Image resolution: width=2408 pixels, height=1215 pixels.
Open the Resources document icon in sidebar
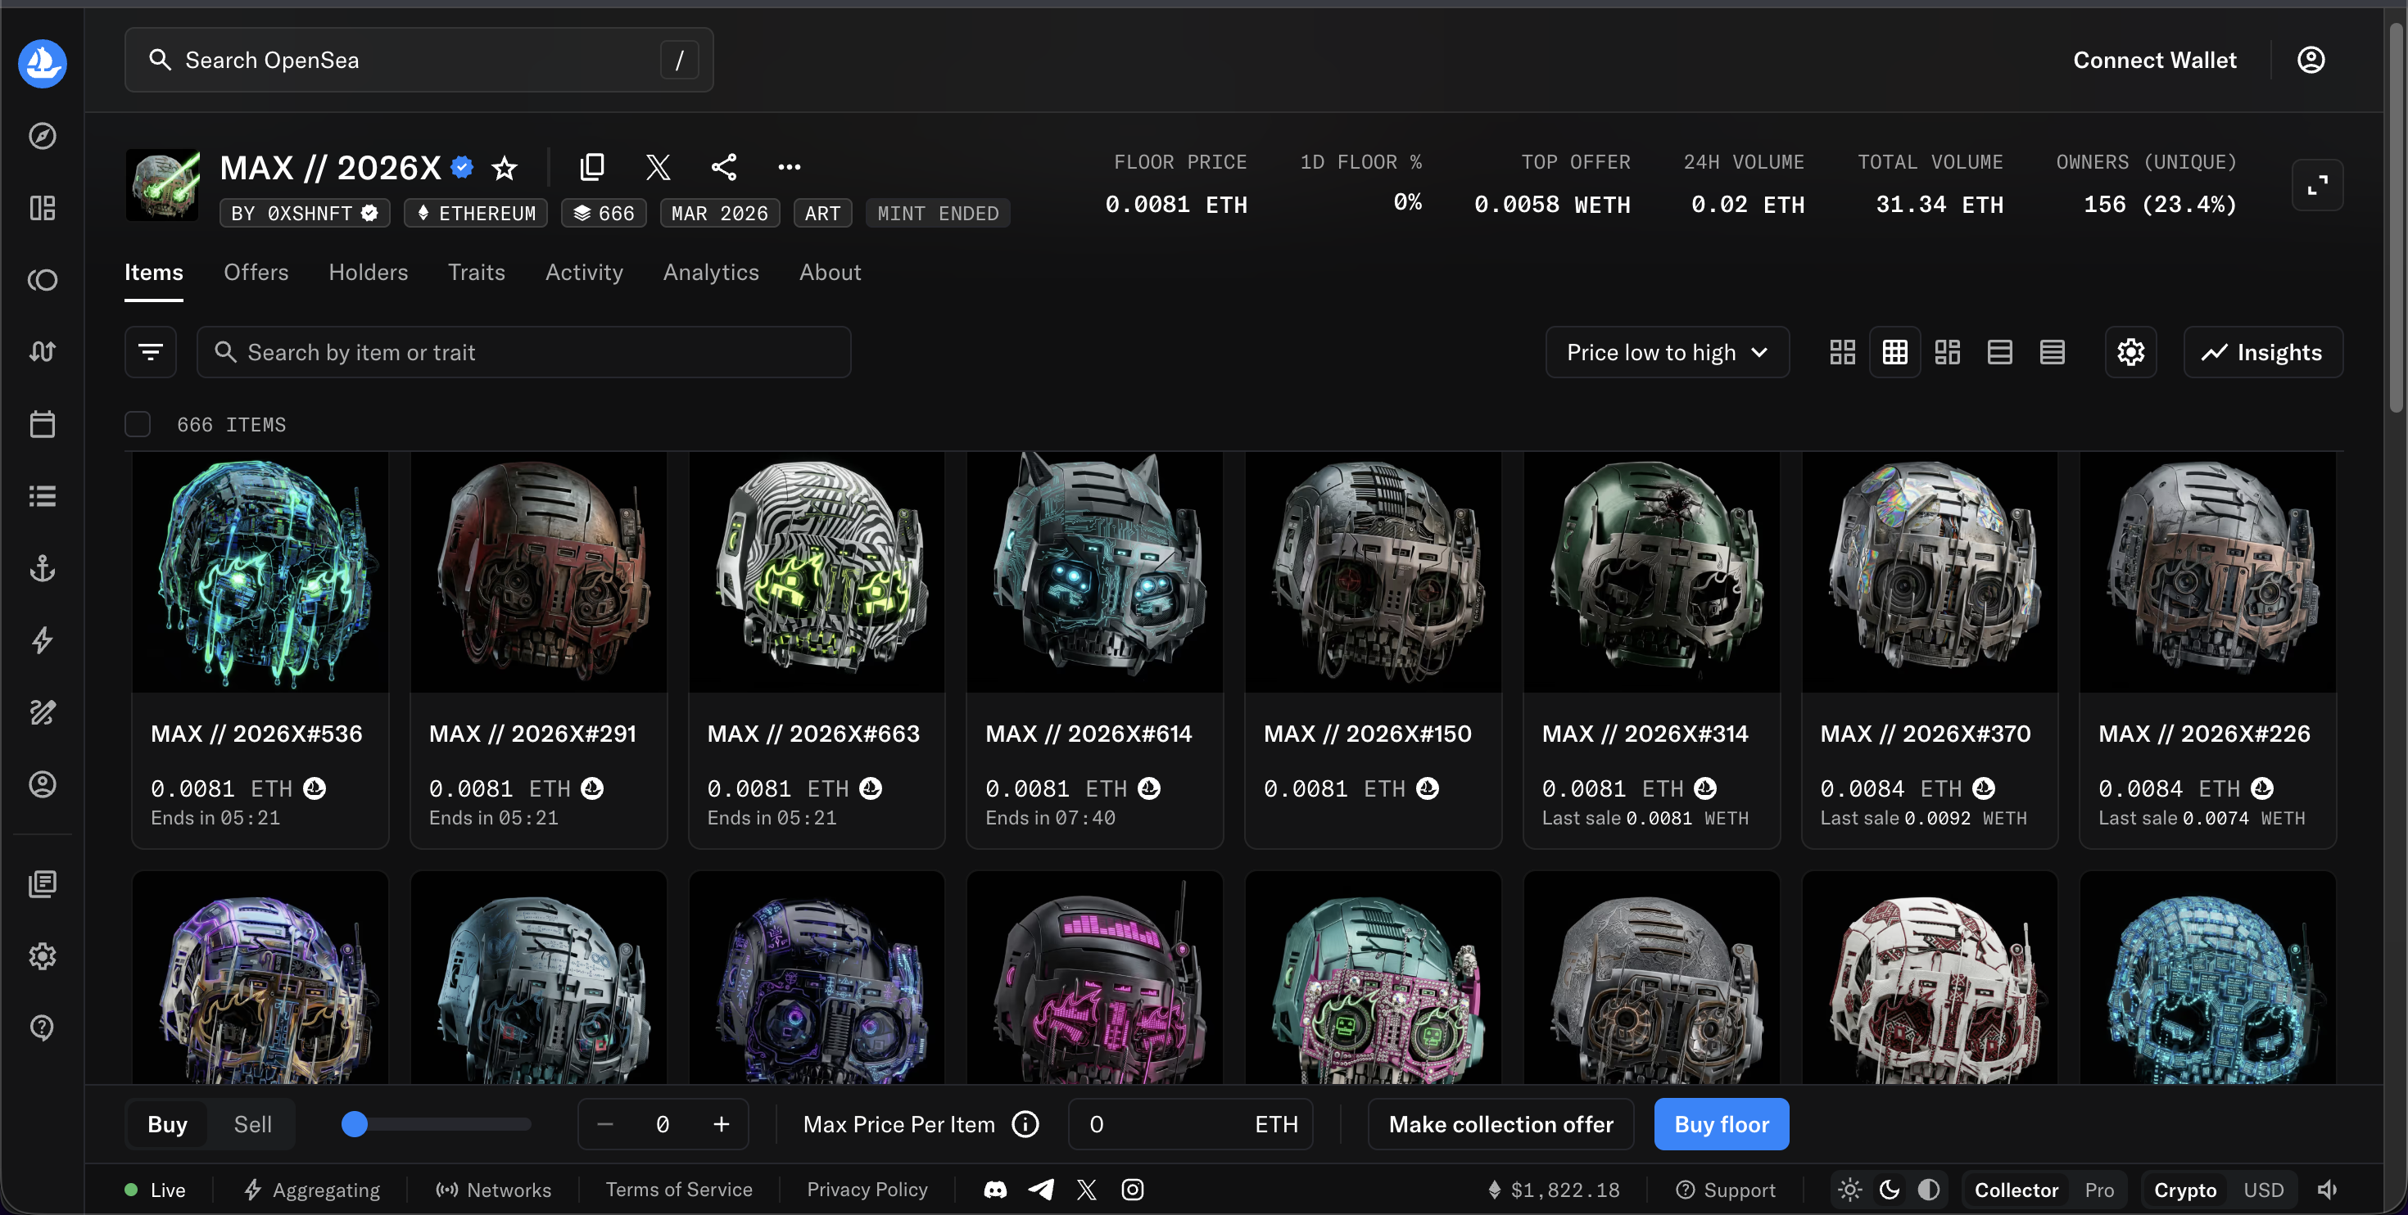(x=42, y=883)
